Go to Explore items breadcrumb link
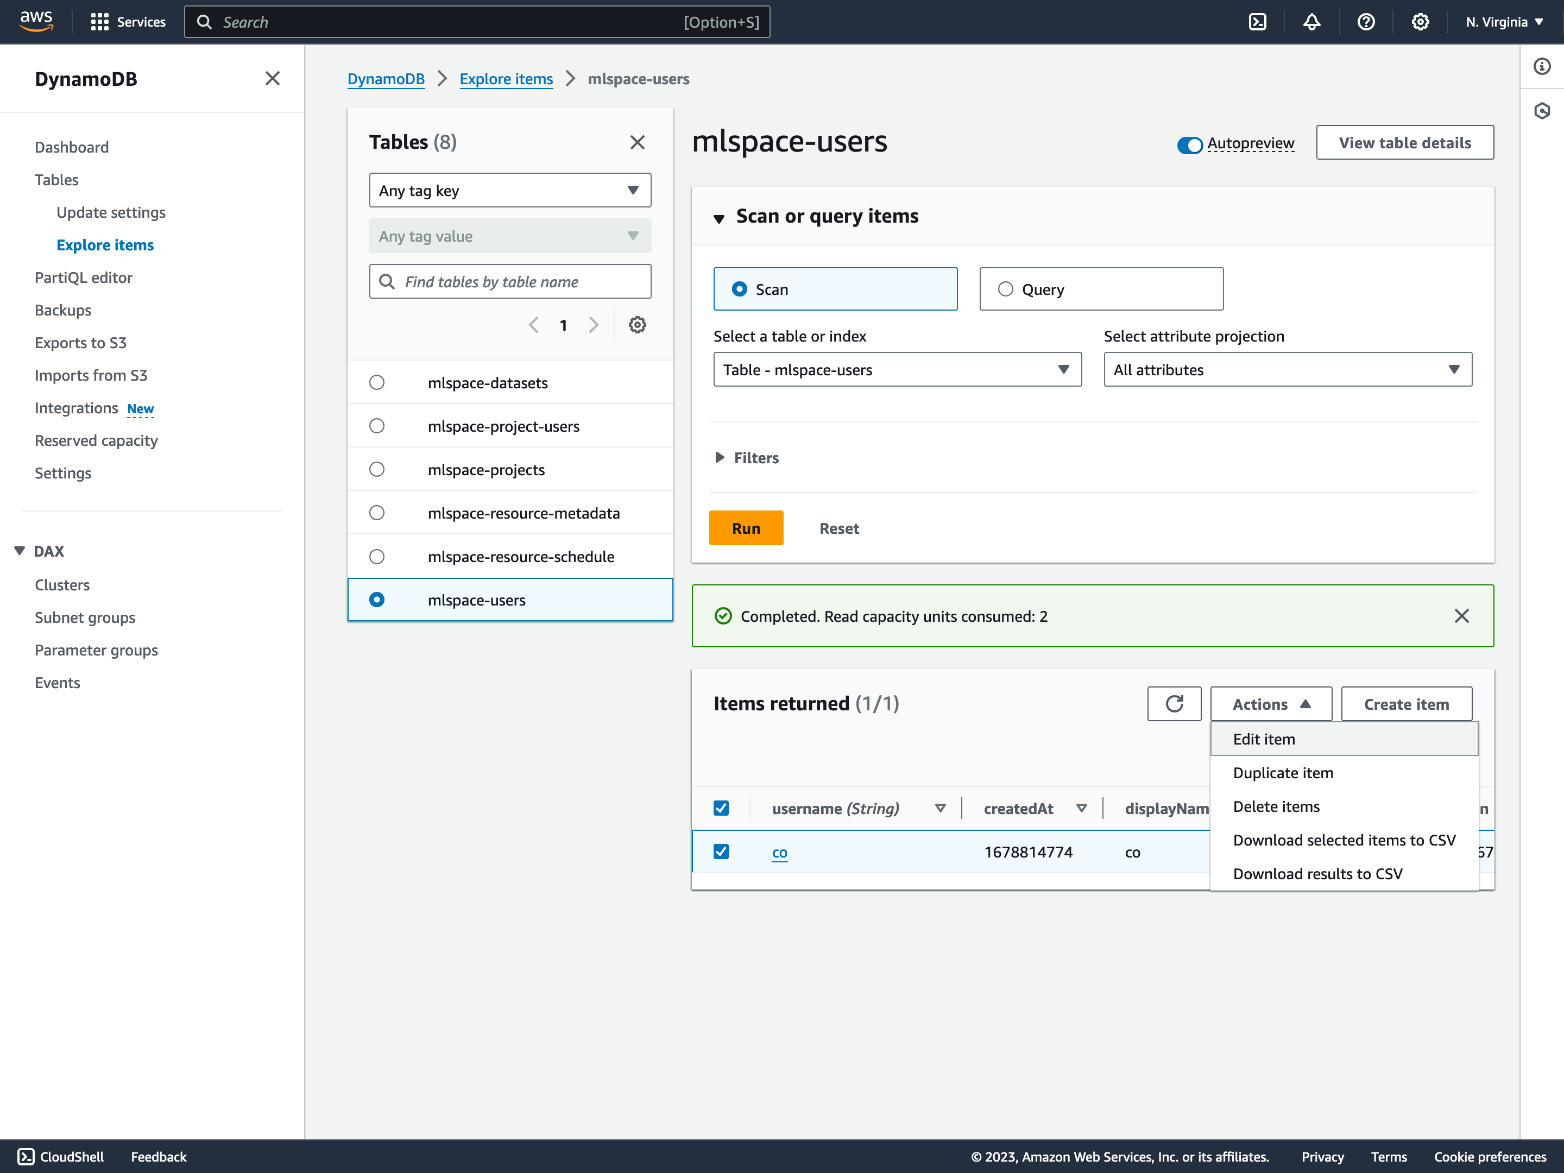 pyautogui.click(x=506, y=79)
